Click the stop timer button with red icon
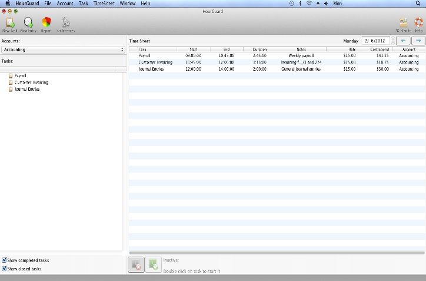 [135, 265]
